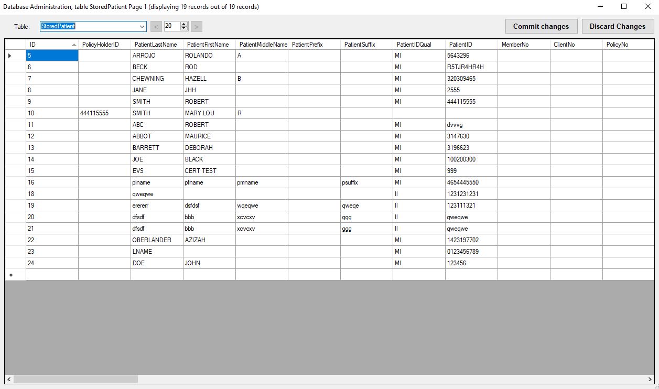Viewport: 659px width, 389px height.
Task: Open the Table selection dropdown
Action: coord(142,26)
